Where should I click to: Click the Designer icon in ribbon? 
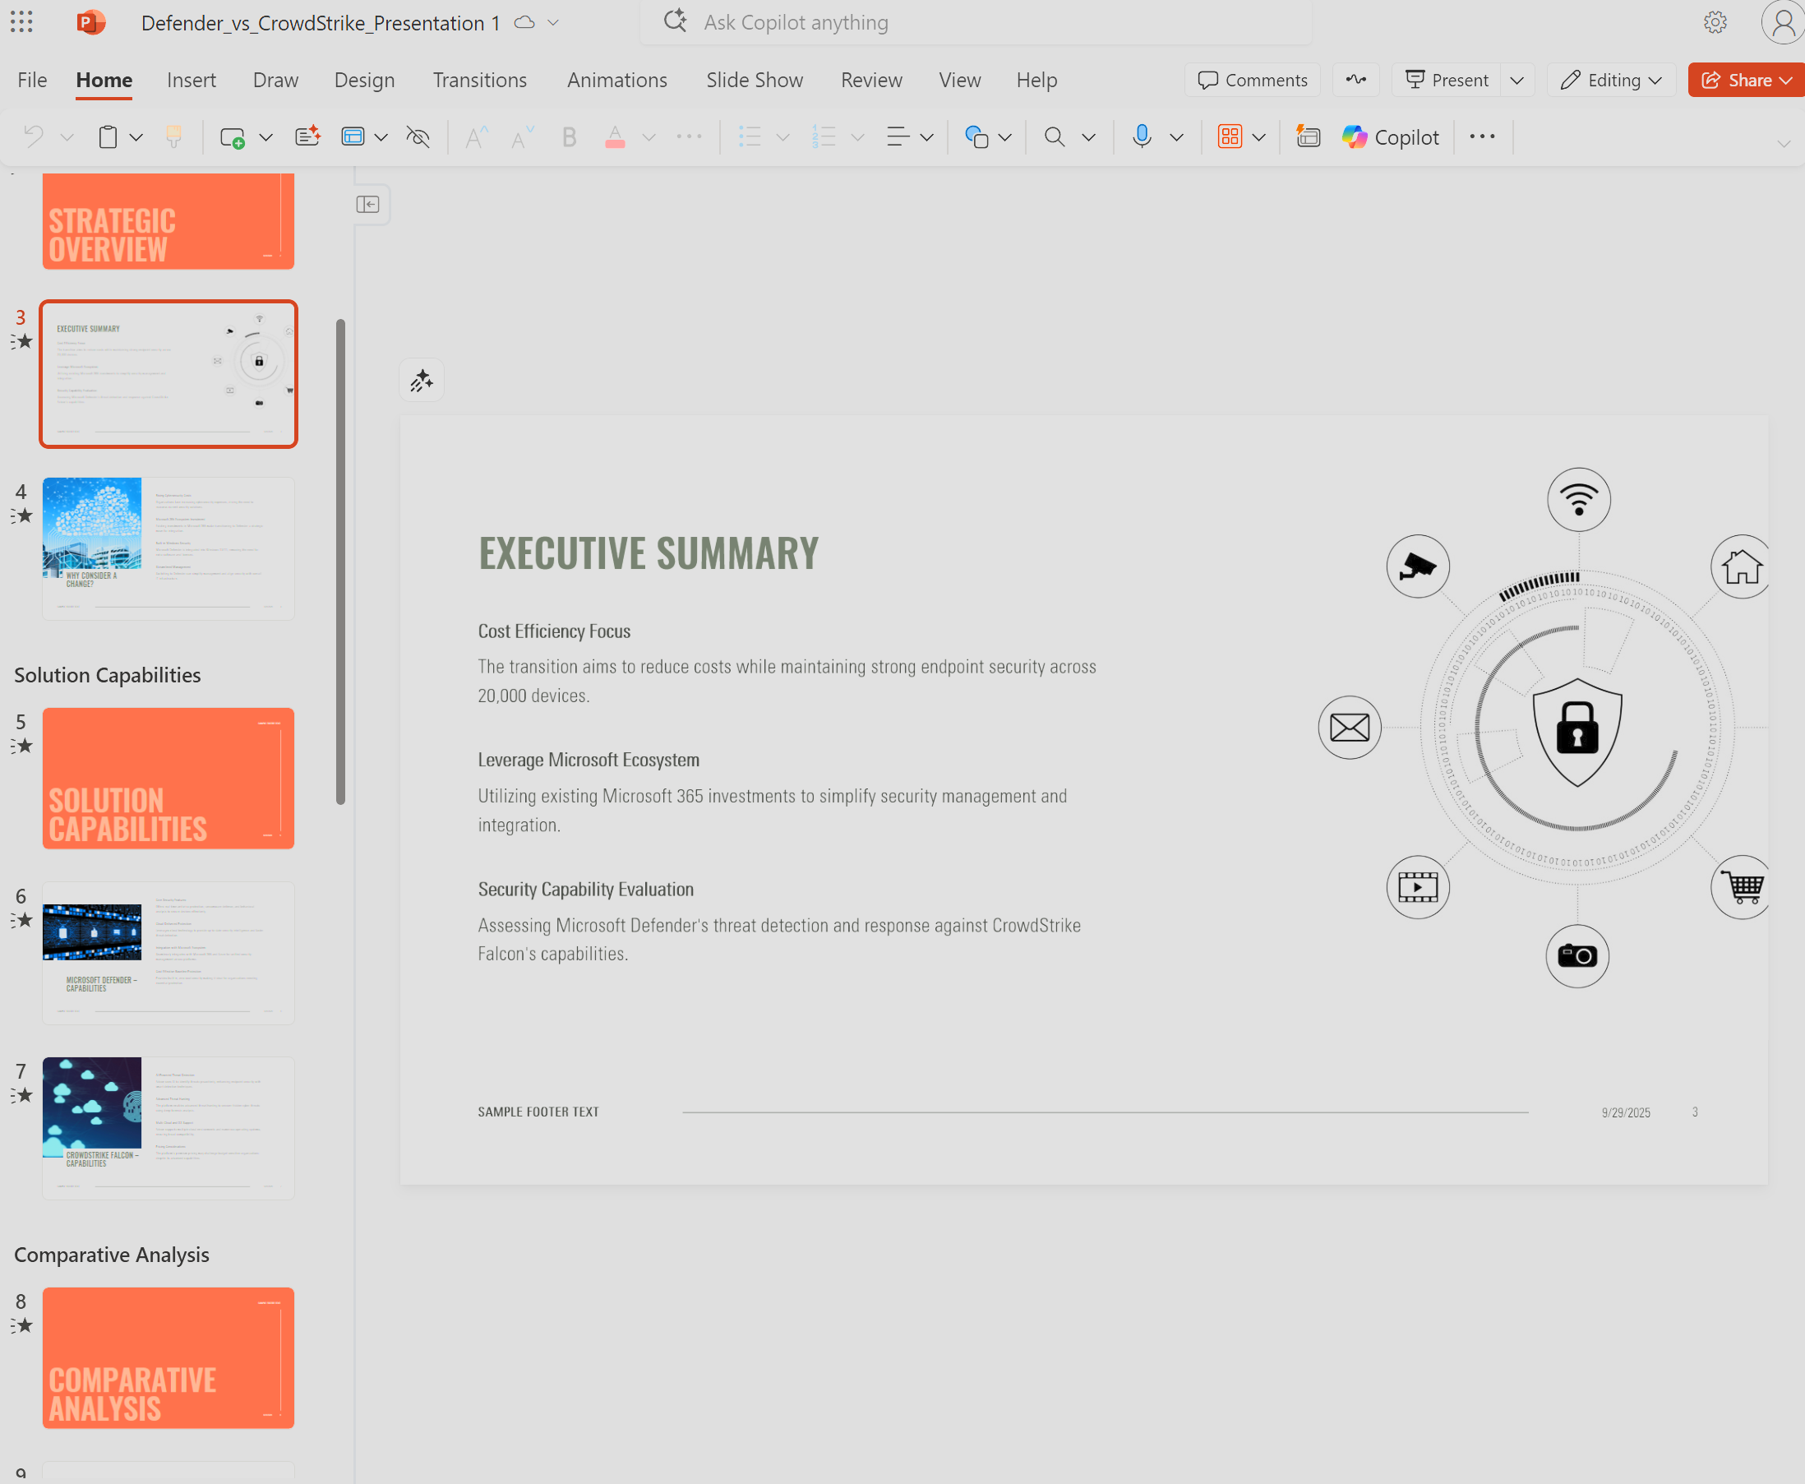(1308, 136)
